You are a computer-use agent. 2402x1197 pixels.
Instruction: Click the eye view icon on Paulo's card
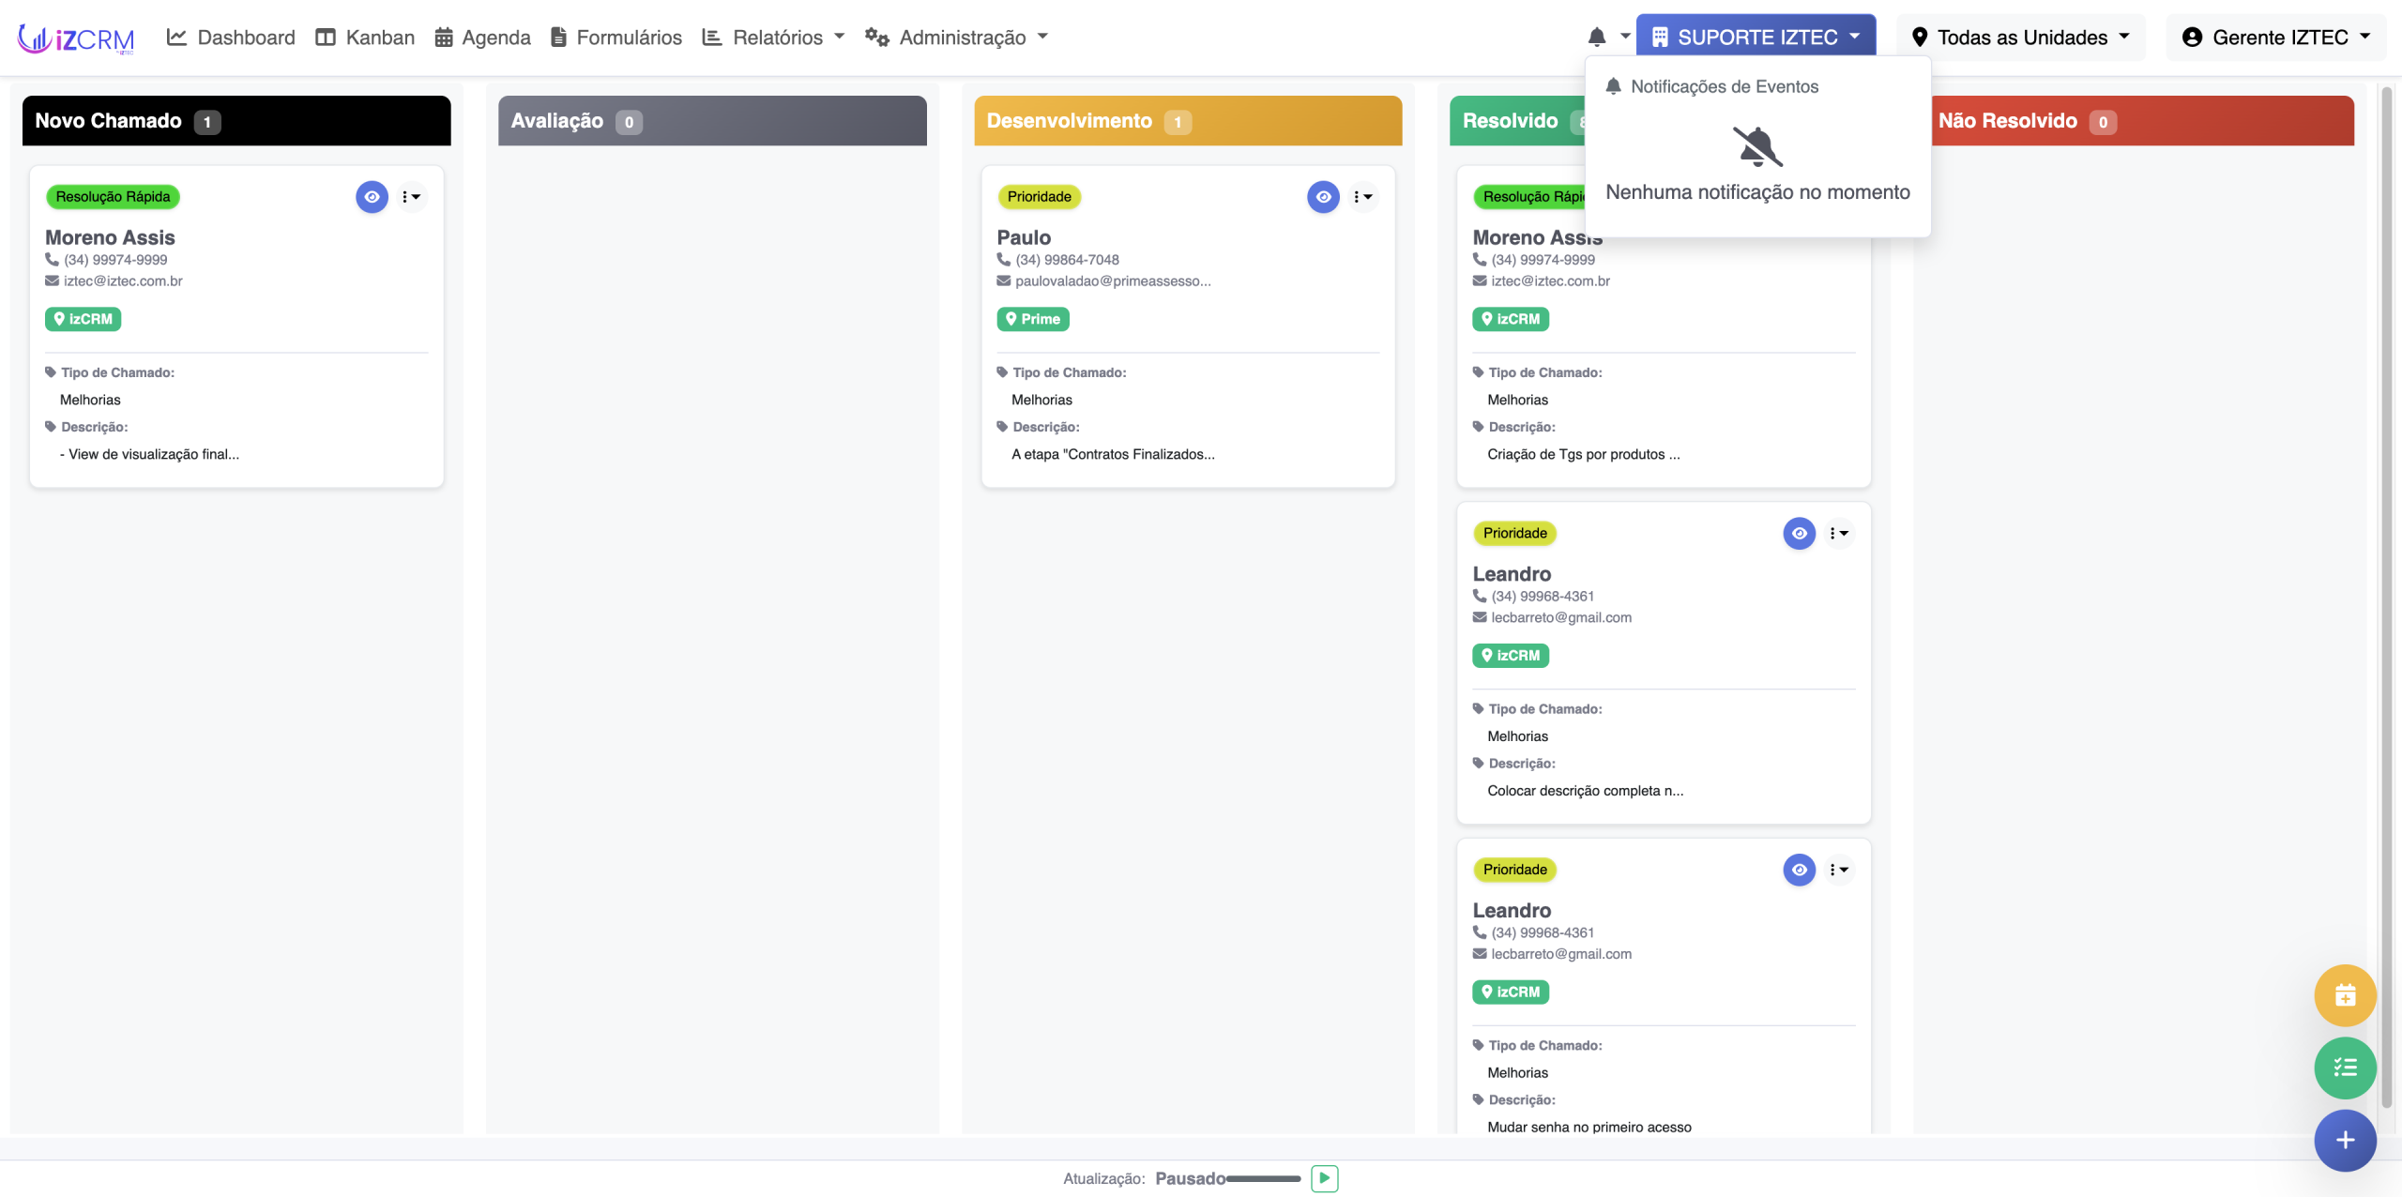point(1323,197)
